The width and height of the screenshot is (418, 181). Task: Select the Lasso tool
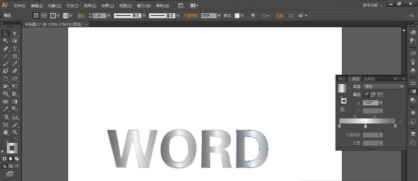(x=15, y=41)
